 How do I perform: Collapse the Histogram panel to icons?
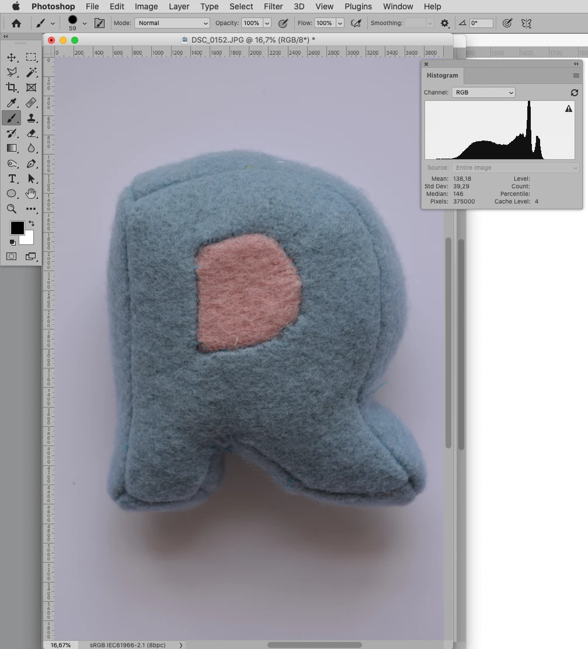(x=576, y=64)
